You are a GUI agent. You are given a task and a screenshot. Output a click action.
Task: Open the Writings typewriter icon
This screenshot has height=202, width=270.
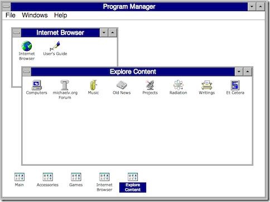(x=207, y=85)
